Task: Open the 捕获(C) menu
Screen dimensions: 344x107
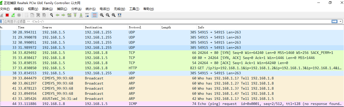Action: [62, 9]
